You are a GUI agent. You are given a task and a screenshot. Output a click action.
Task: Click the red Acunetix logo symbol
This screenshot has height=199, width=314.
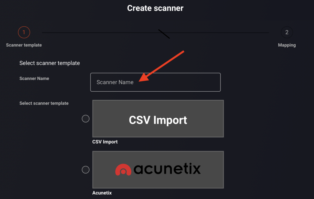[x=123, y=170]
